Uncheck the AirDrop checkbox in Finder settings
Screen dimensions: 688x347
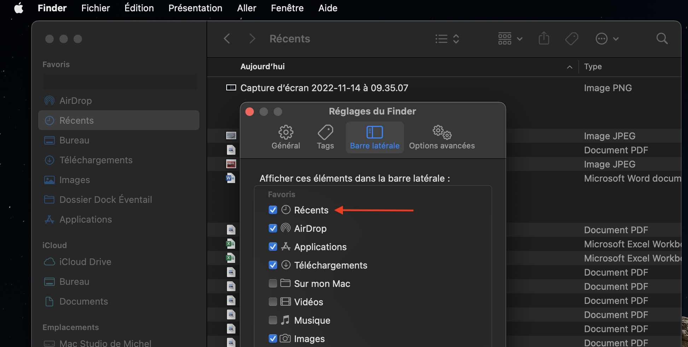(x=273, y=228)
